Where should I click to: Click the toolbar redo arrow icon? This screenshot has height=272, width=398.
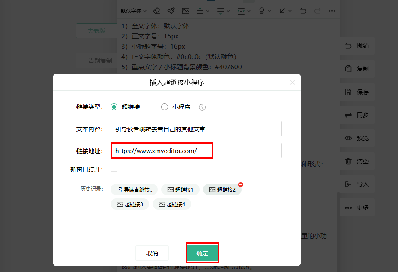tap(317, 11)
